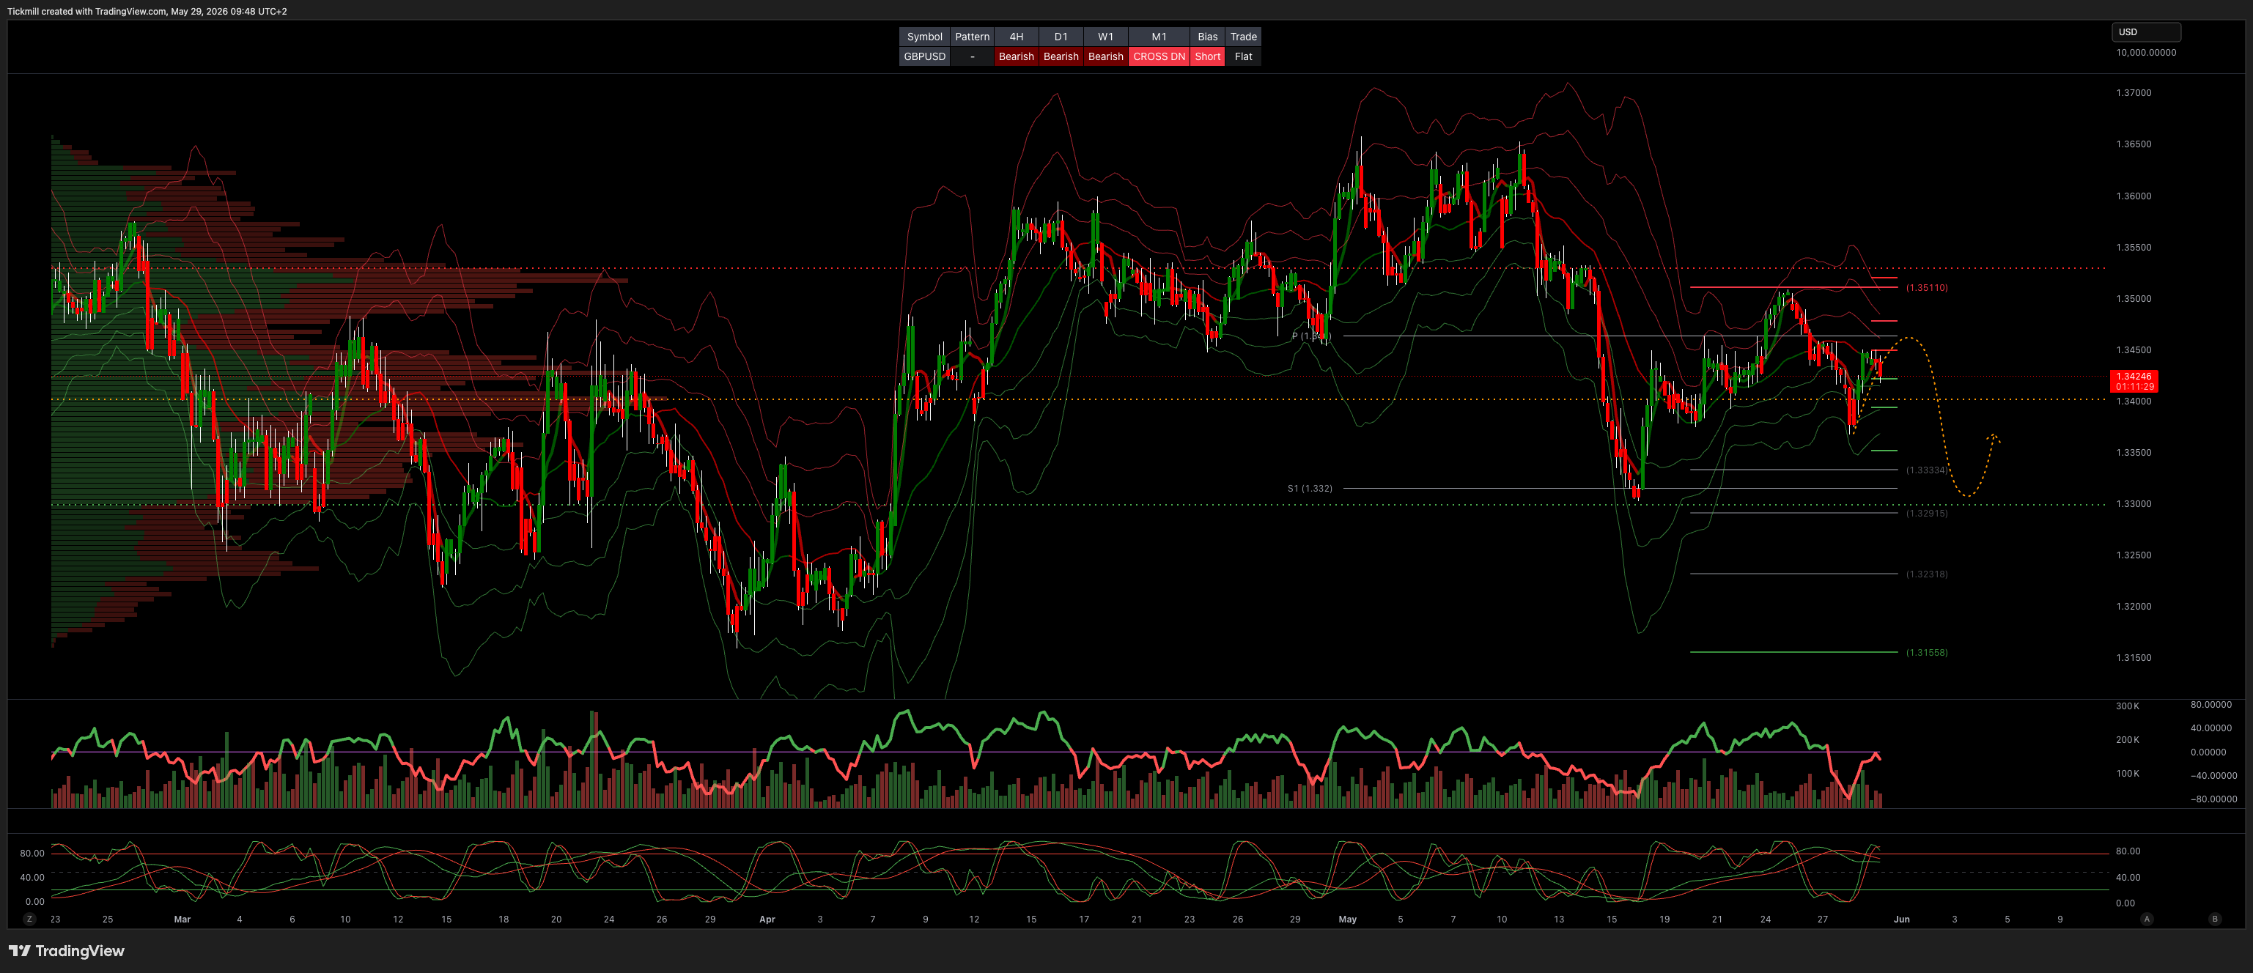Viewport: 2253px width, 973px height.
Task: Click 1.35000 on the price axis
Action: tap(2134, 299)
